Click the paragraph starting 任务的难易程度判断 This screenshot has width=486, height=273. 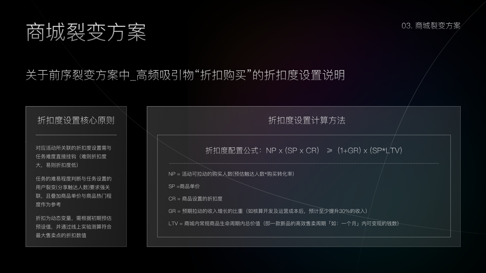(73, 192)
